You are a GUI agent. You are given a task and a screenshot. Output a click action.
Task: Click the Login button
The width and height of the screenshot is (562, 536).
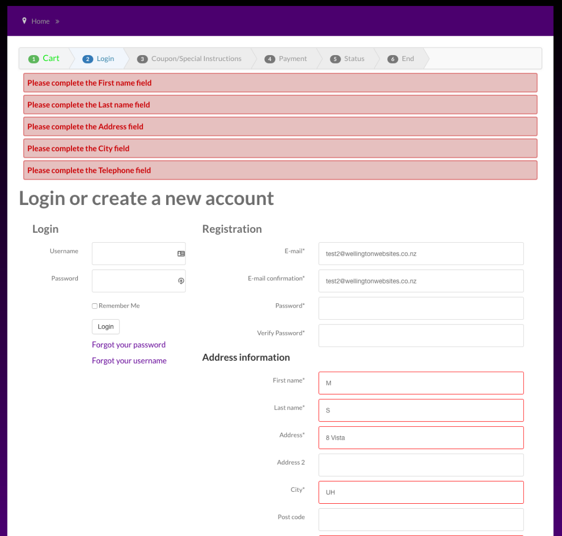pyautogui.click(x=106, y=327)
